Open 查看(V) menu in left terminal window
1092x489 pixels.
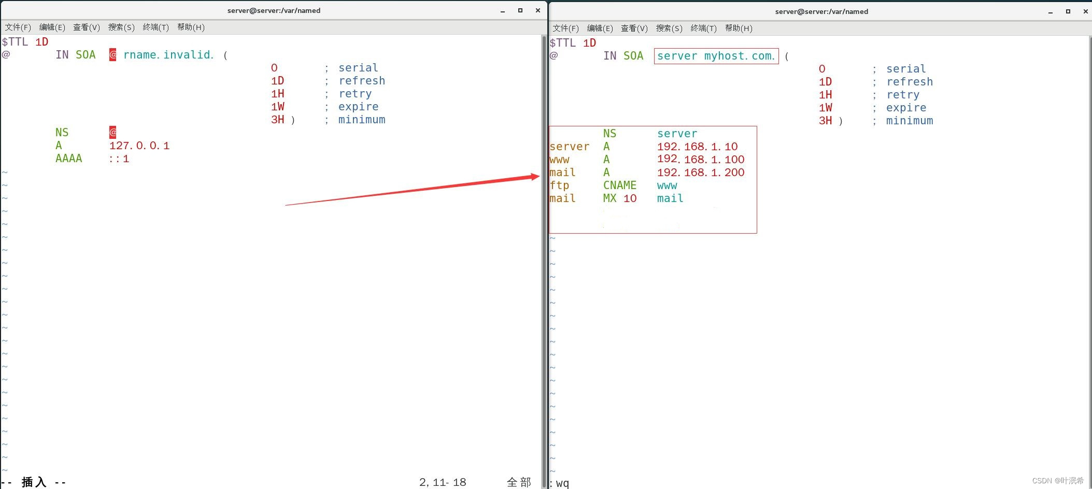(87, 27)
